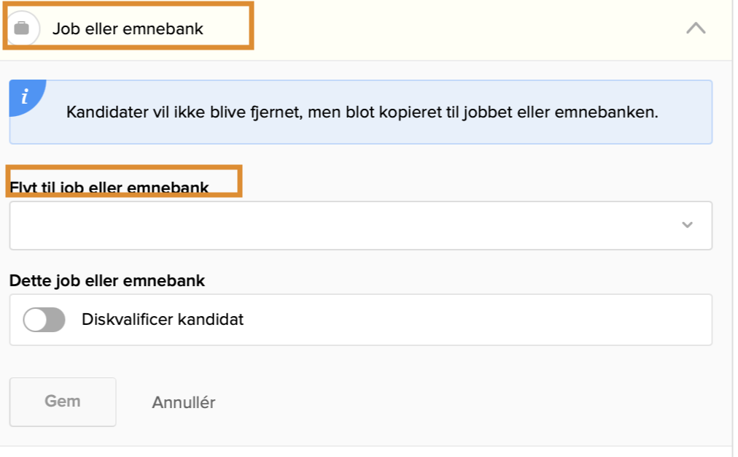
Task: Click the empty area of the Diskvalificer kandidat row
Action: [x=474, y=320]
